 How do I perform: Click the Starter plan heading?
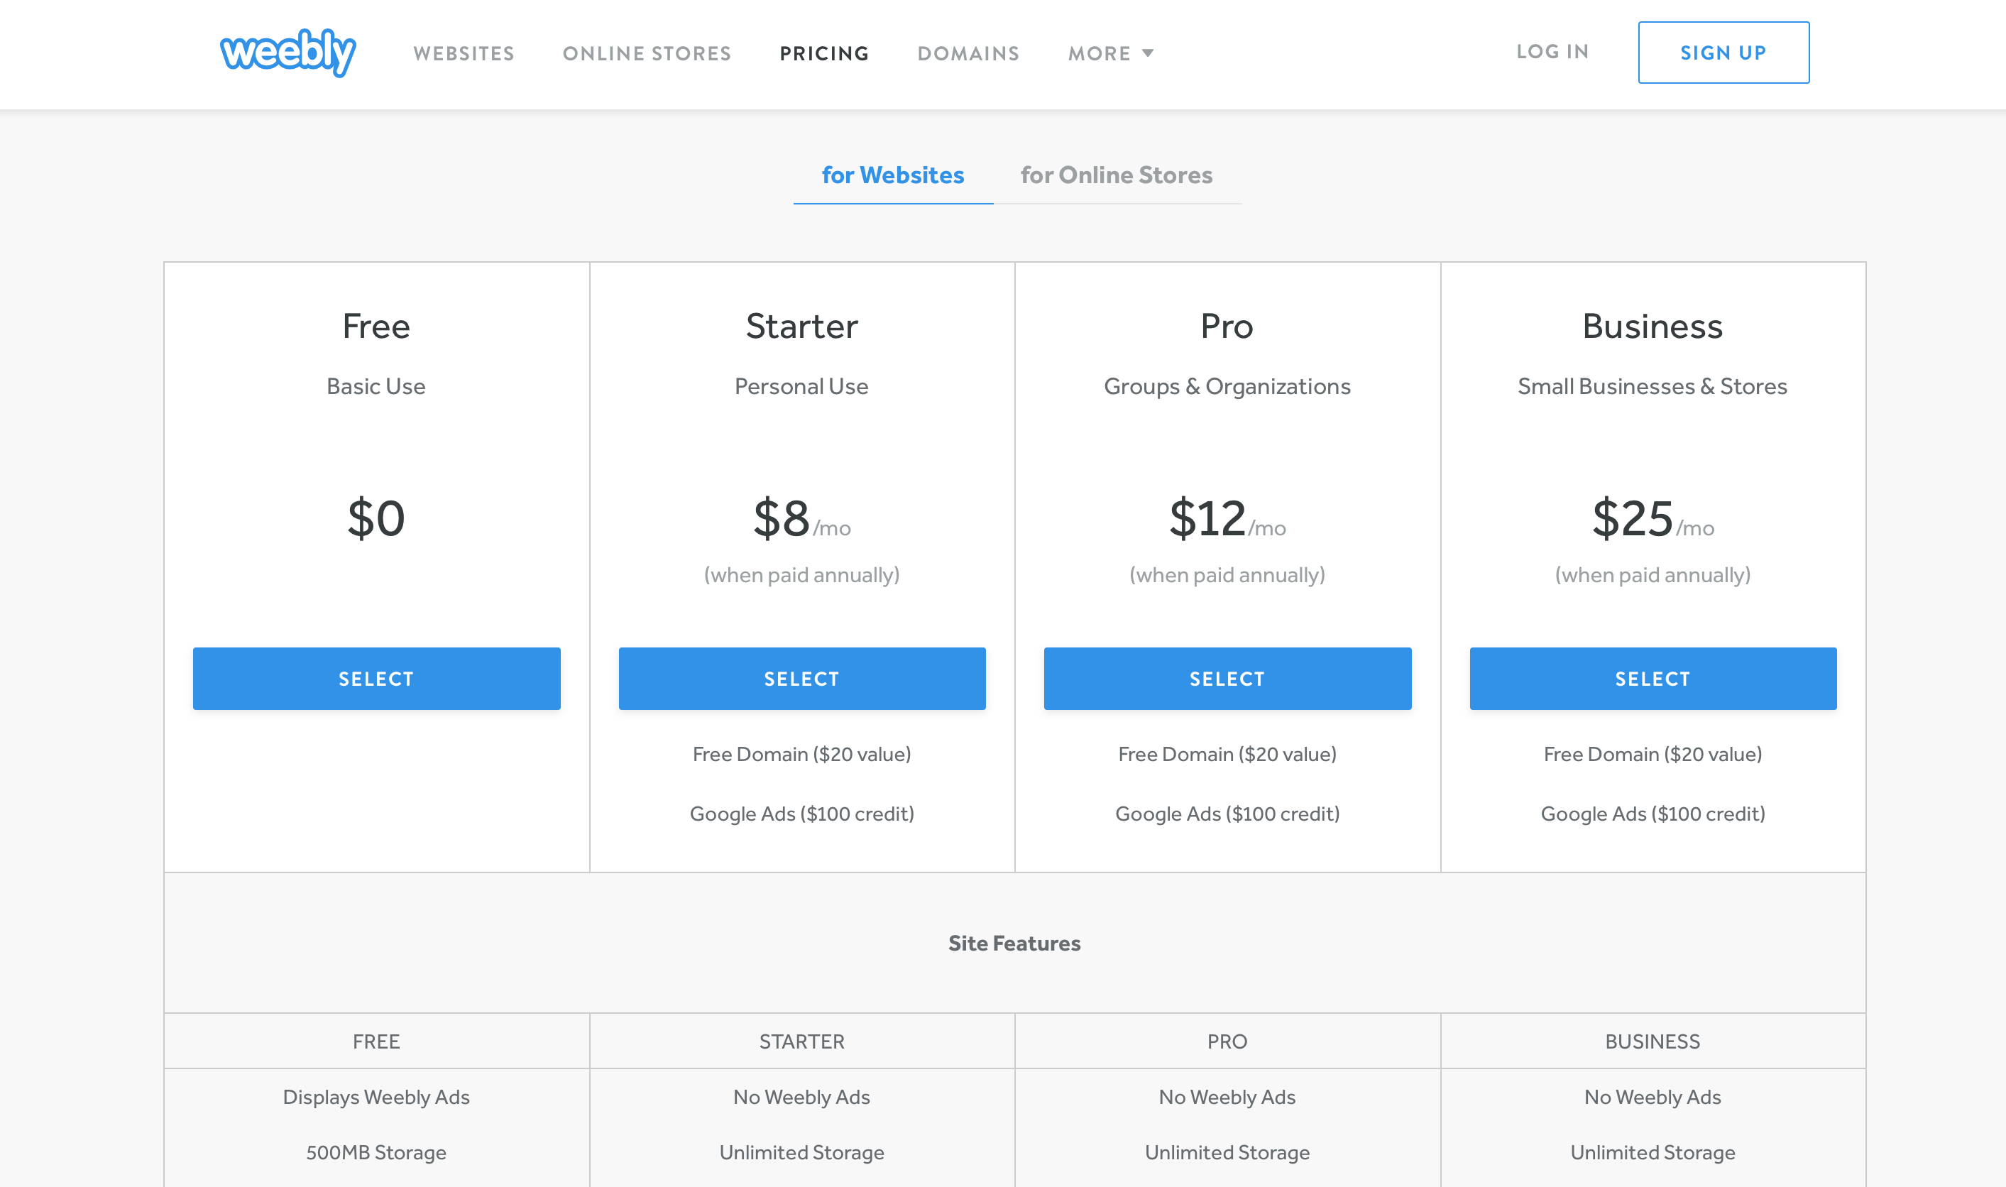[802, 327]
